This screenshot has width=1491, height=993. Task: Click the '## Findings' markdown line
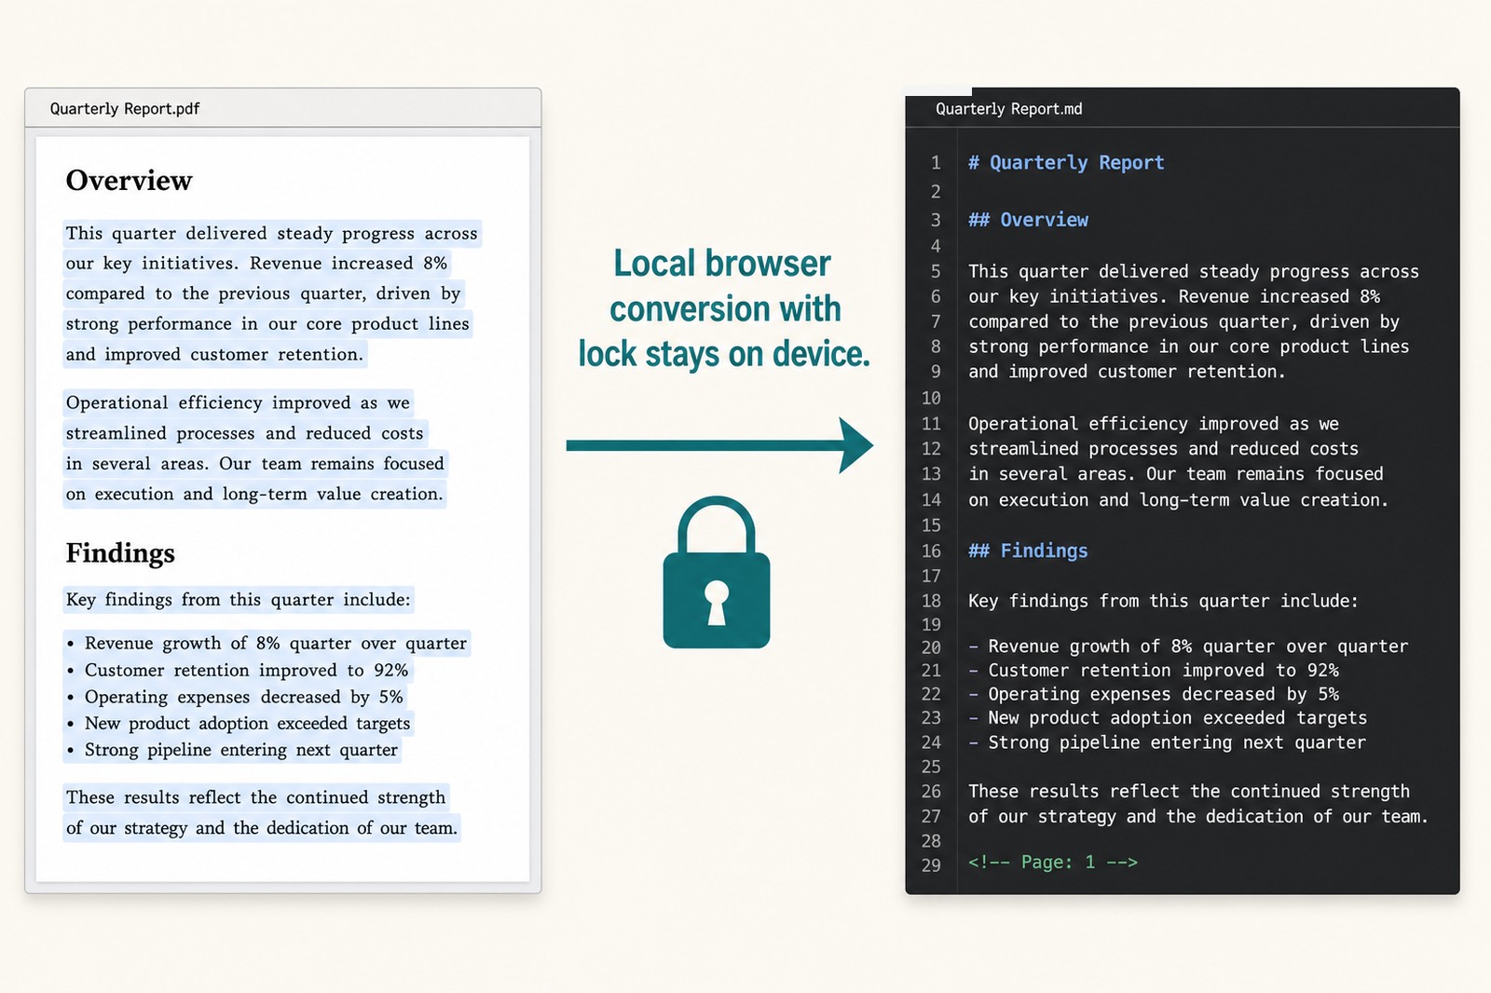point(1028,551)
